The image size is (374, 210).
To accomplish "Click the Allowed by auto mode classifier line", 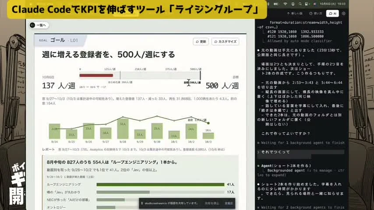I will pyautogui.click(x=300, y=41).
